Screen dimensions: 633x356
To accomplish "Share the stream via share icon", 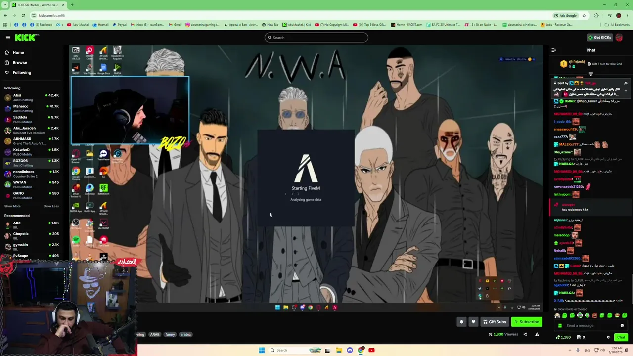I will [x=525, y=334].
